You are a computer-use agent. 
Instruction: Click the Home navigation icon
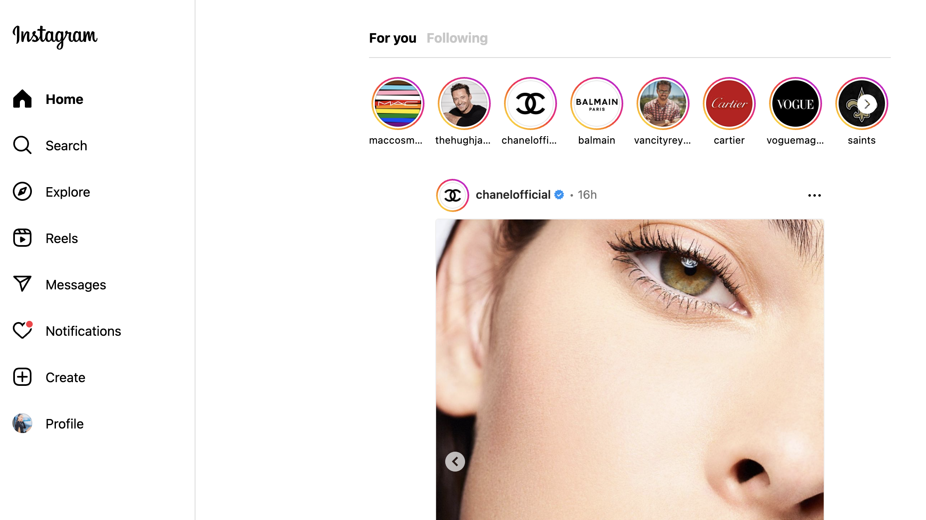coord(23,99)
